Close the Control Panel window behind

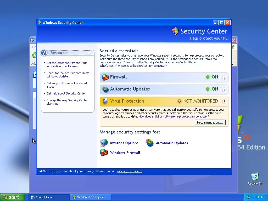[x=234, y=41]
